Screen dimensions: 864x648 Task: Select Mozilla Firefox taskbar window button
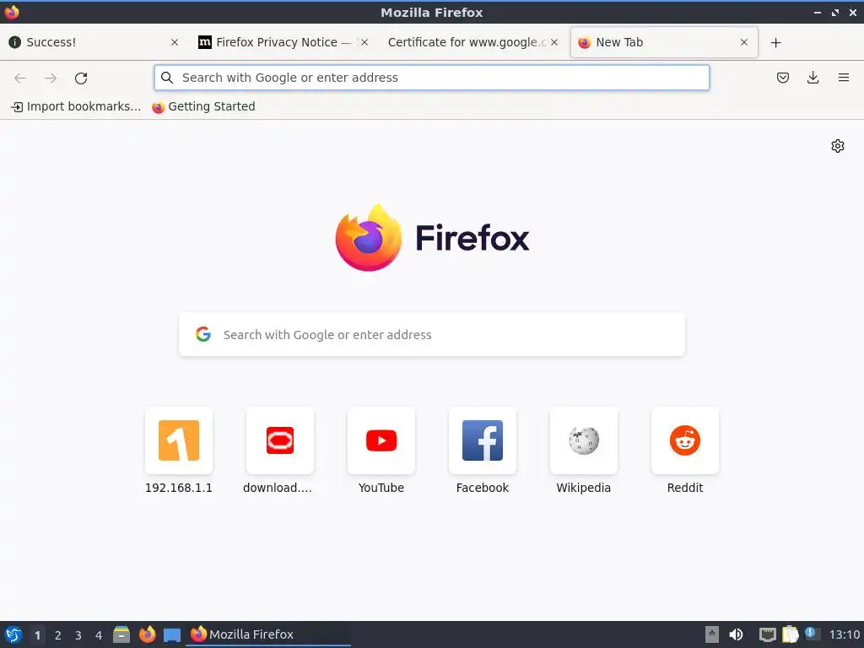(268, 634)
